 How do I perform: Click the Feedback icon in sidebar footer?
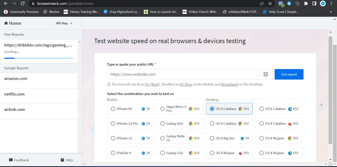point(11,160)
